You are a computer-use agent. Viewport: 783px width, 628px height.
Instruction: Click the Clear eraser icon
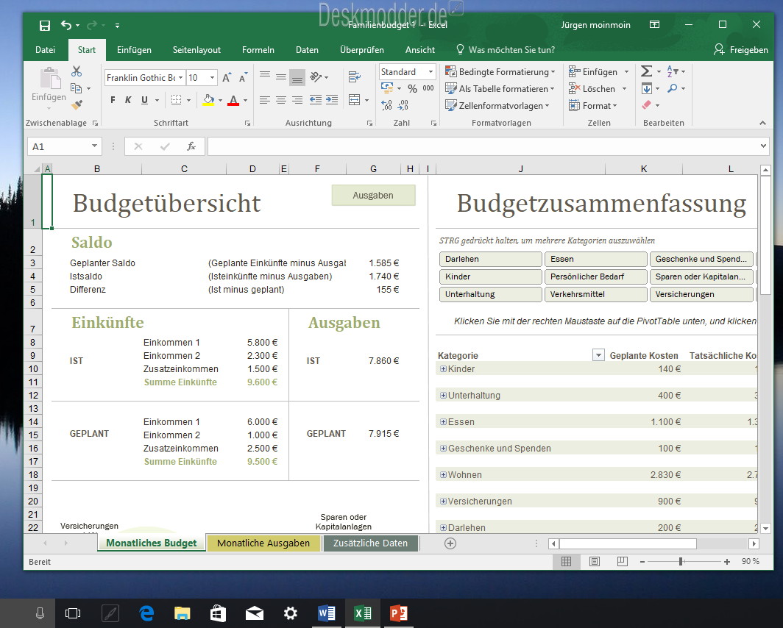pyautogui.click(x=647, y=105)
